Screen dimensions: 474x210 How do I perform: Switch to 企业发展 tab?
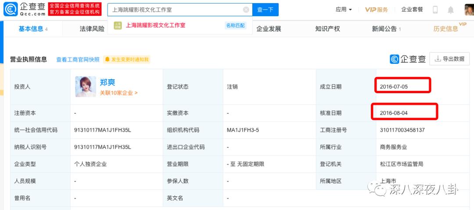(x=269, y=29)
